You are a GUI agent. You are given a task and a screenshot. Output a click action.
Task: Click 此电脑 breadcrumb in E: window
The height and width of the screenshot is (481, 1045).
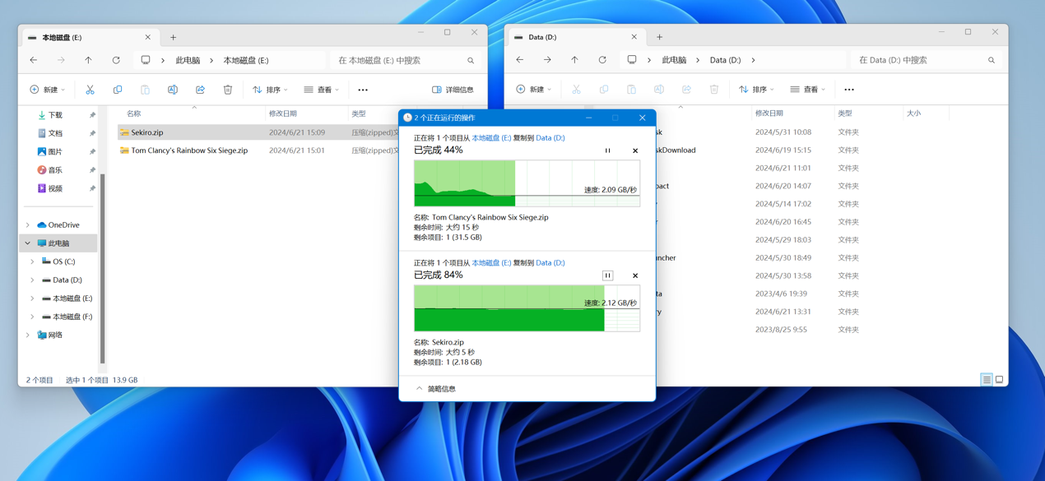coord(188,60)
